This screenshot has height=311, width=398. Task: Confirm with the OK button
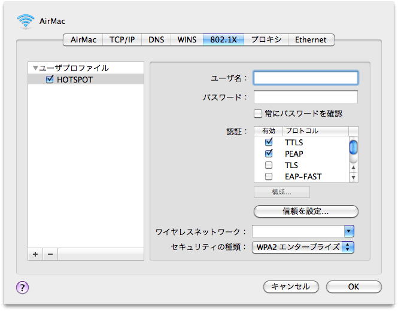coord(354,286)
